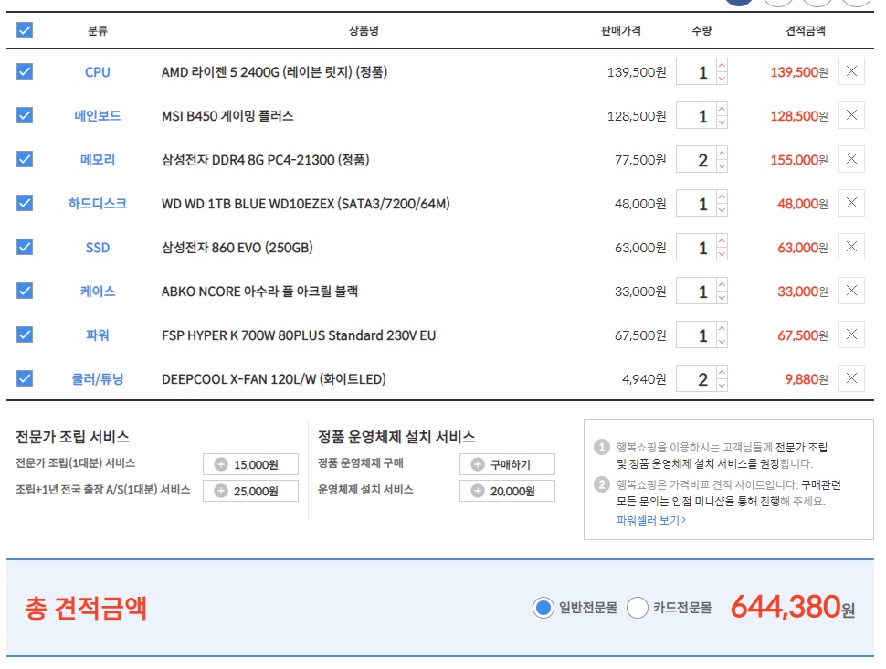Image resolution: width=886 pixels, height=669 pixels.
Task: Increase 메인보드 quantity with up arrow
Action: 722,109
